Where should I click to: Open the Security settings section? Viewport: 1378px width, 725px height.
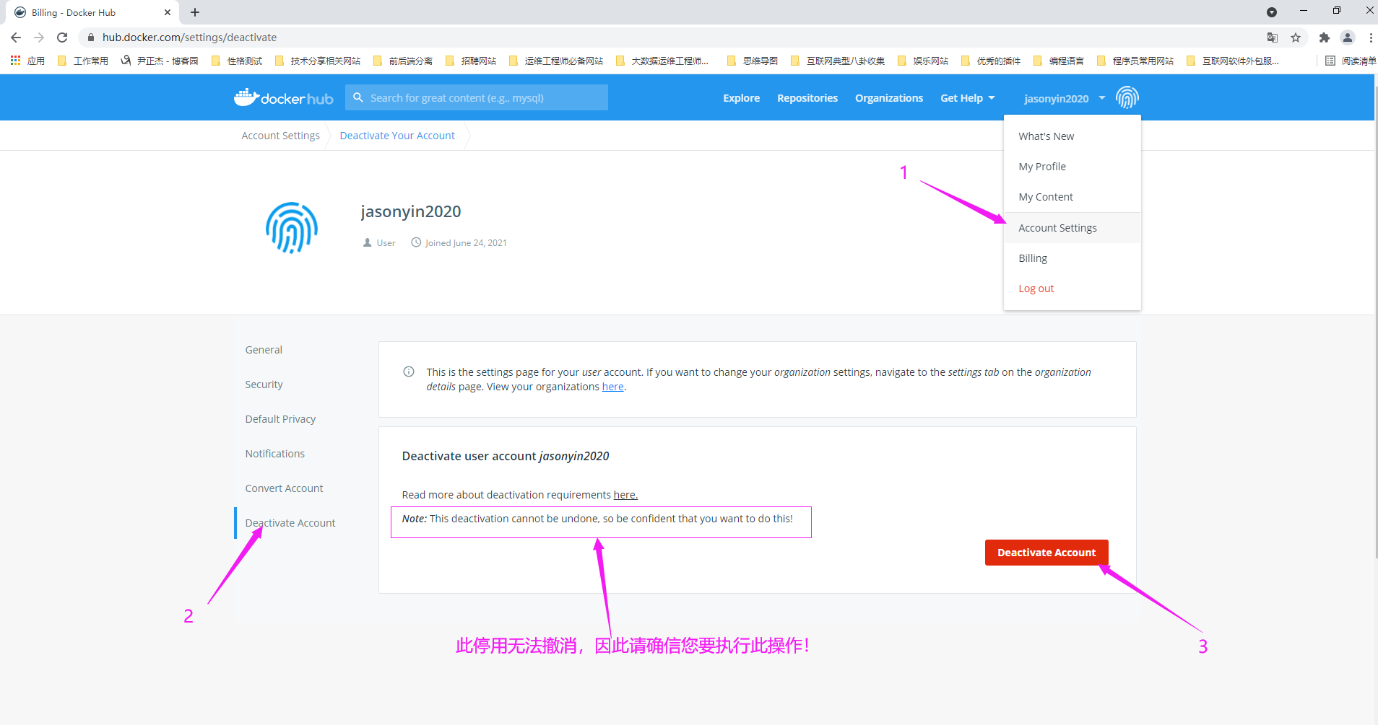tap(264, 385)
